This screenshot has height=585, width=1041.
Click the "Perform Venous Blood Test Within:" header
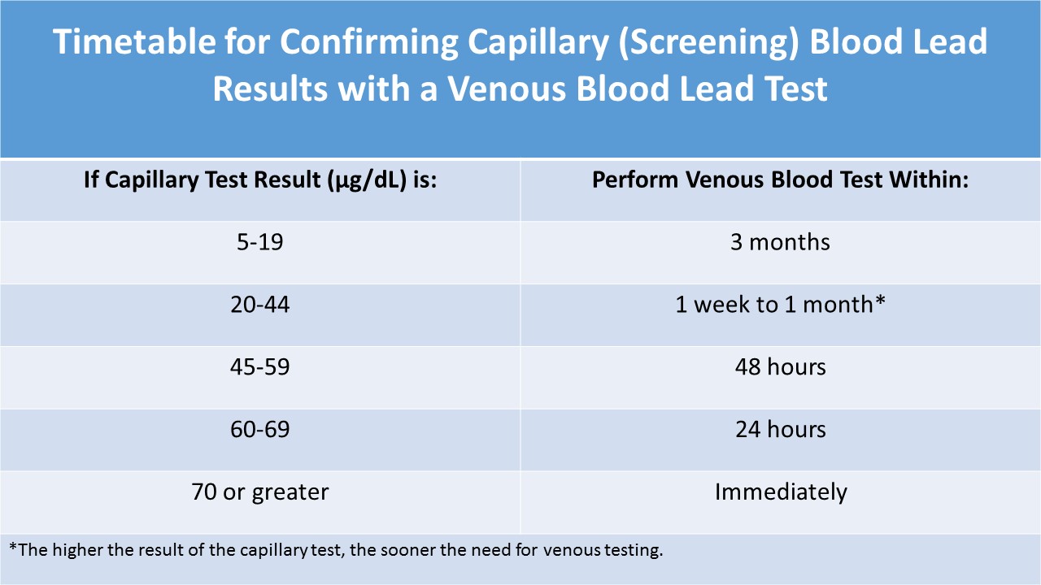pos(780,180)
